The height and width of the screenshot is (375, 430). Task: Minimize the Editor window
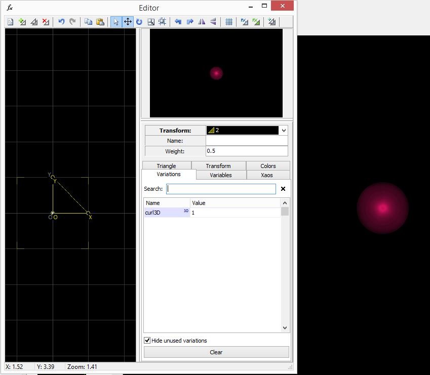251,7
